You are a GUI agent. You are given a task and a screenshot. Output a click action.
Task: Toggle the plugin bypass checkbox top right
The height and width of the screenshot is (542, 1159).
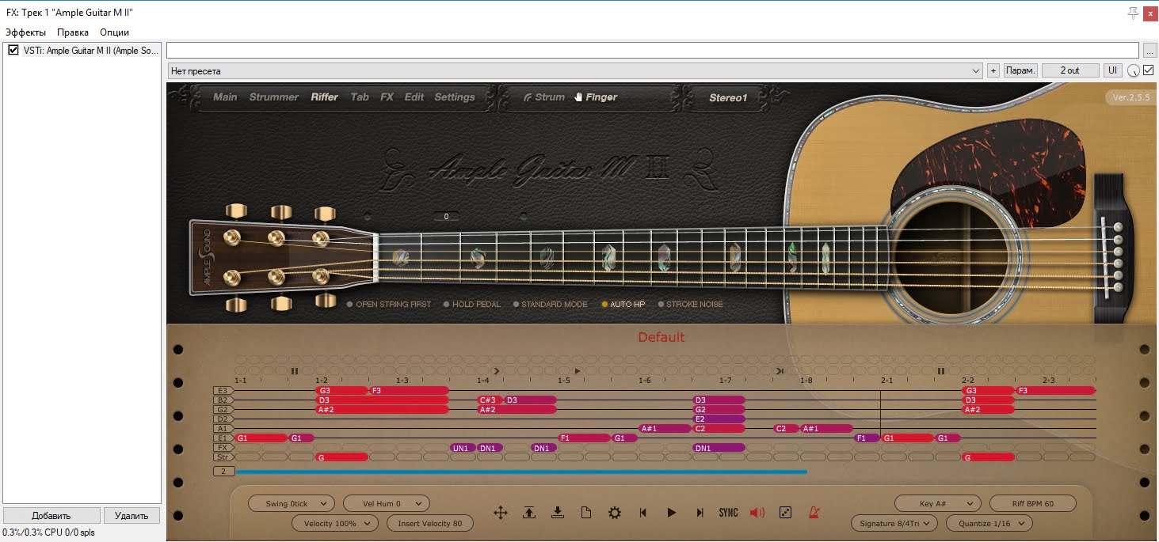coord(1148,70)
